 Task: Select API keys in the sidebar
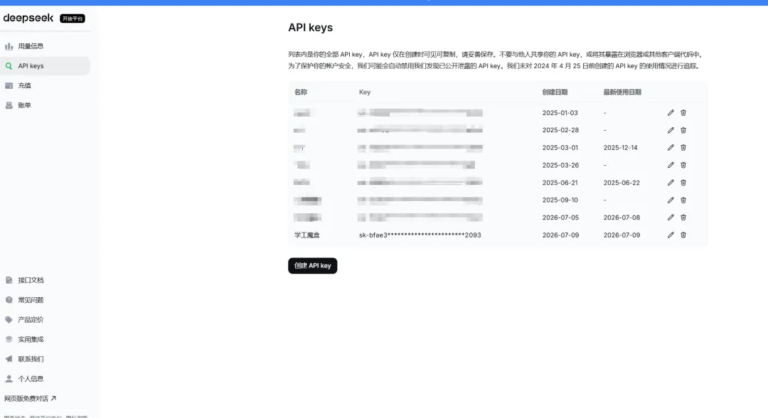point(45,66)
